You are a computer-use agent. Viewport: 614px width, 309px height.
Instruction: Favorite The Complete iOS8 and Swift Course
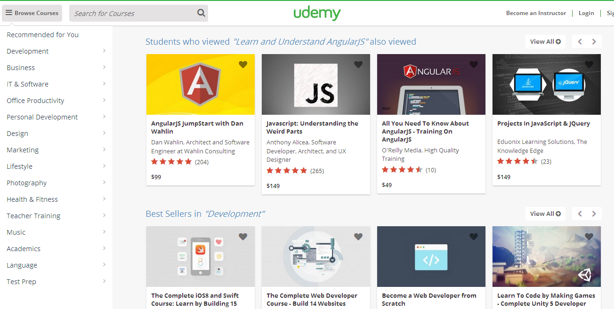(x=243, y=237)
